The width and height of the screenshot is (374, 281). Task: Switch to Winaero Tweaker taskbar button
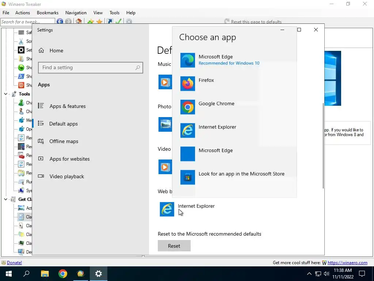click(81, 274)
